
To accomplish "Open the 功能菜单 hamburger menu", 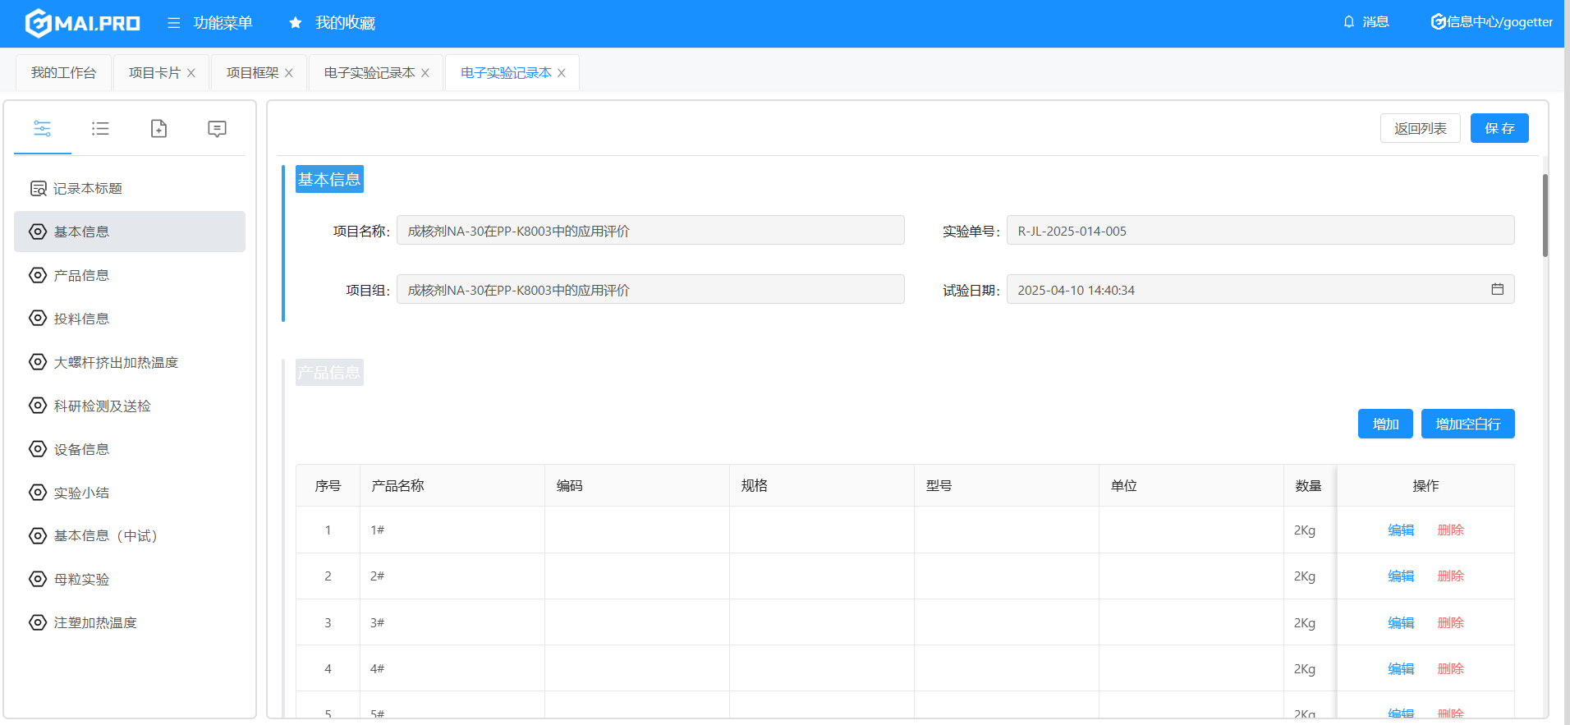I will click(x=174, y=23).
